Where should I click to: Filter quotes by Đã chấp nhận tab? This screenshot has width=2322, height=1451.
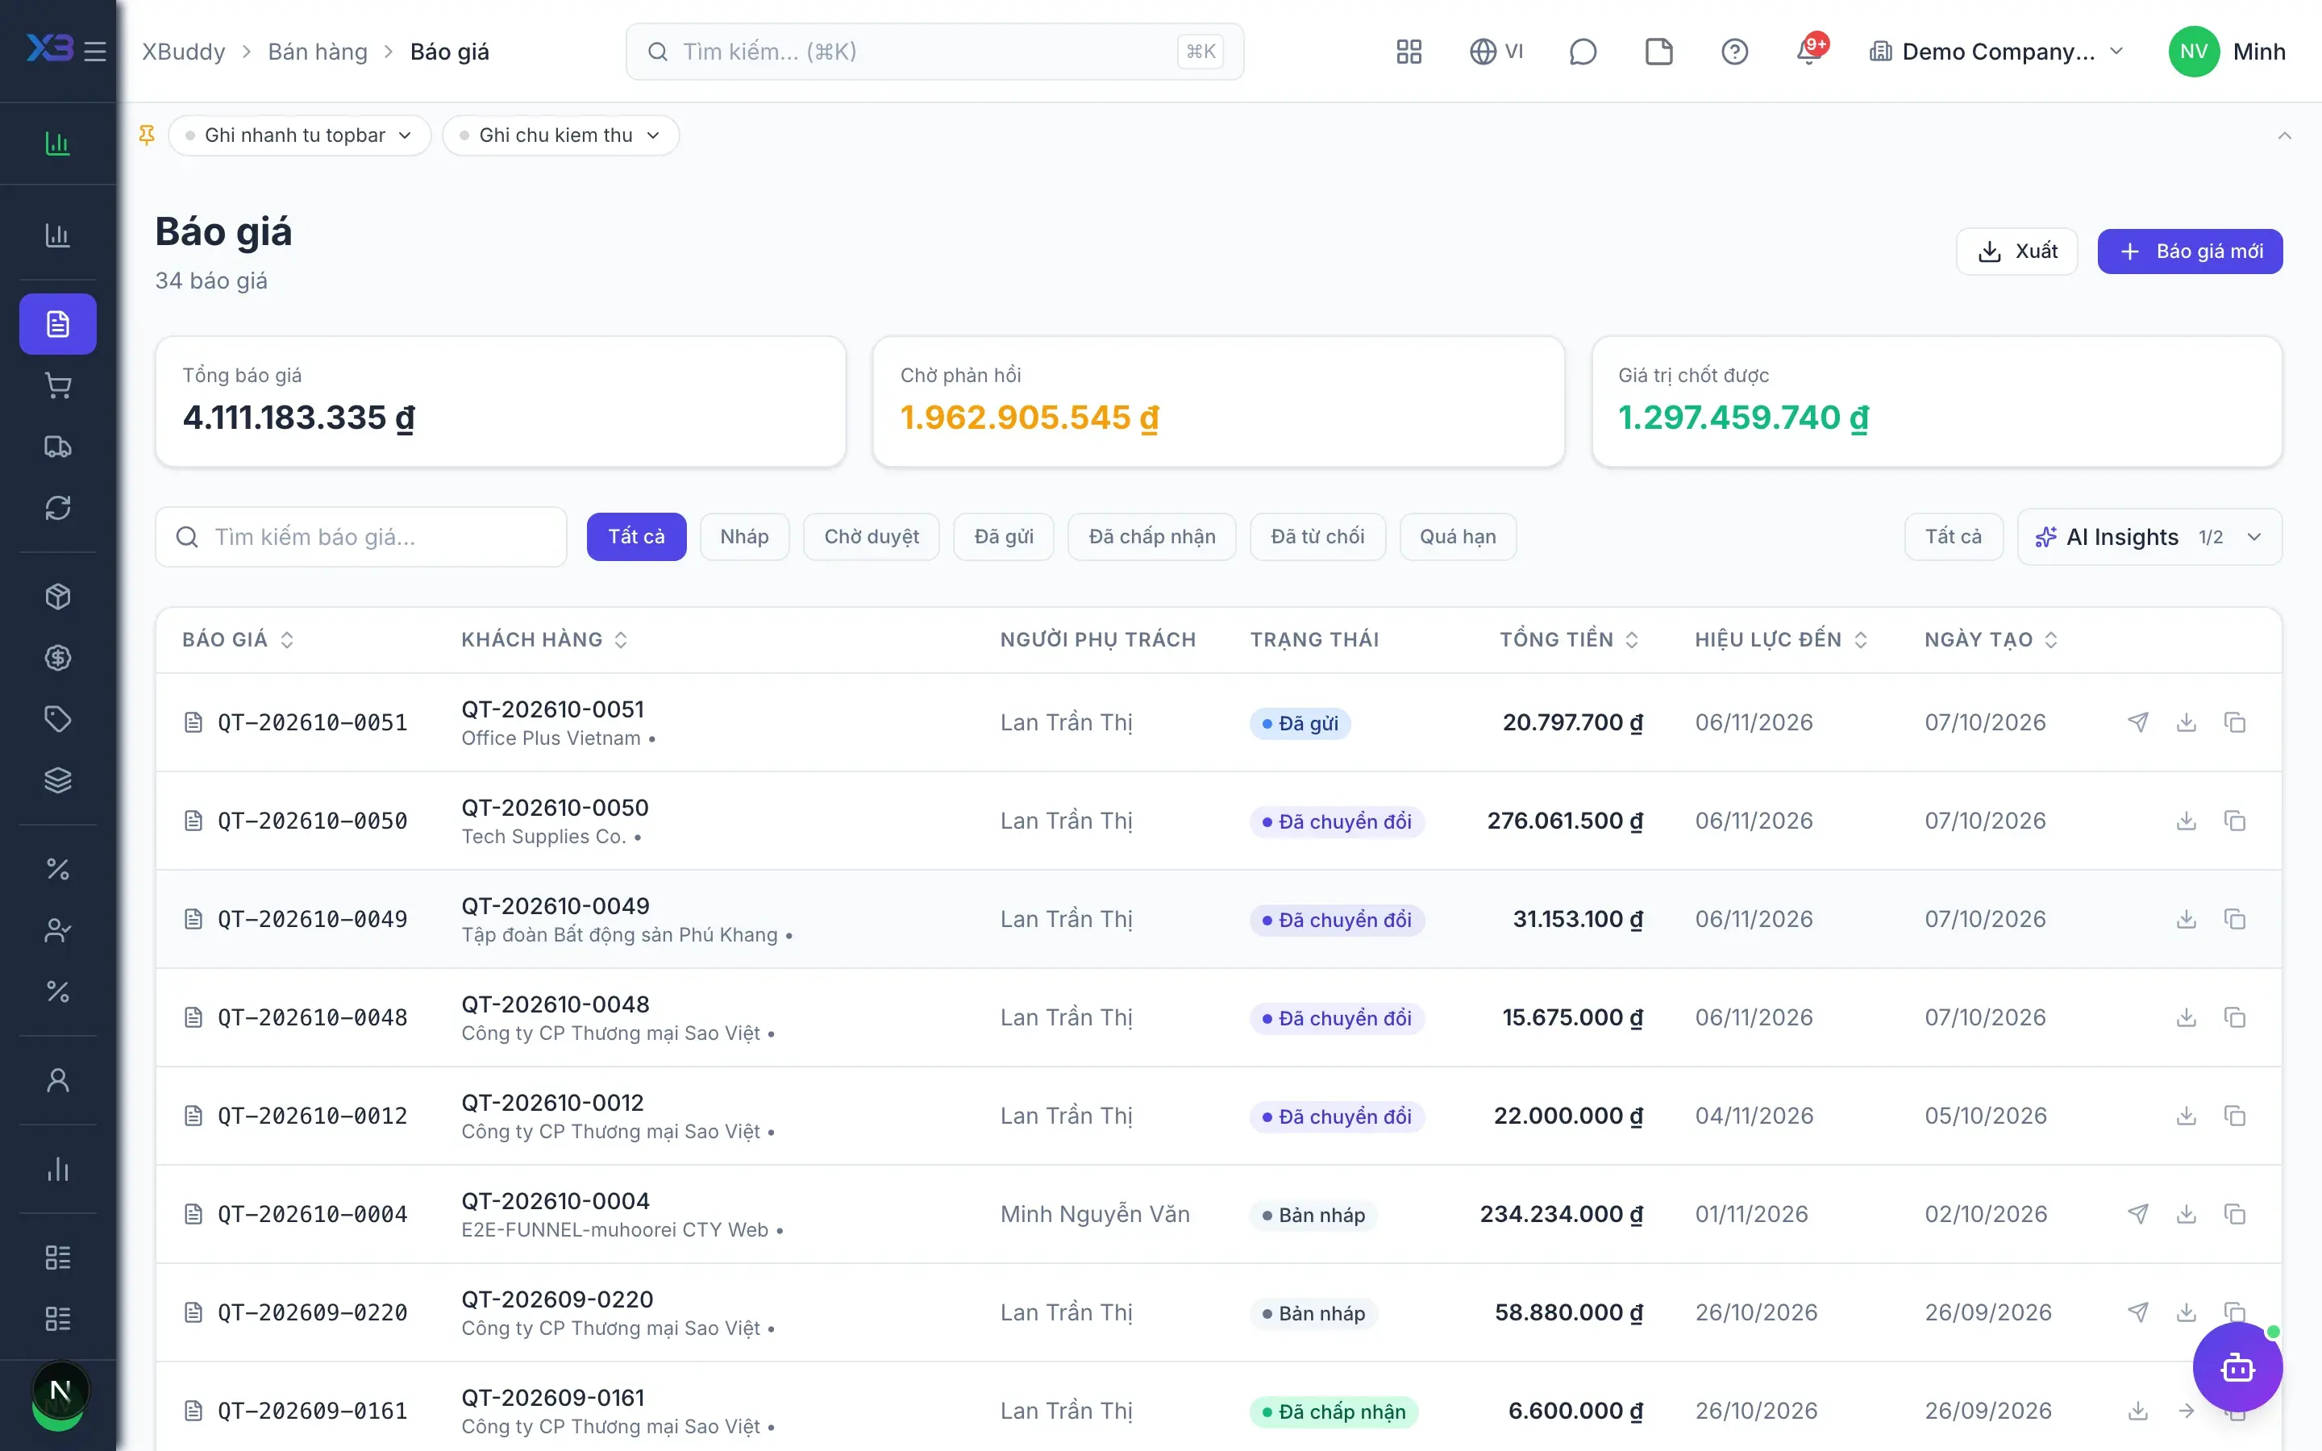coord(1151,536)
